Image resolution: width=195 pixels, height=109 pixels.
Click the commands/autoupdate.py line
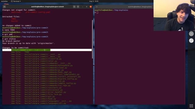[42, 65]
